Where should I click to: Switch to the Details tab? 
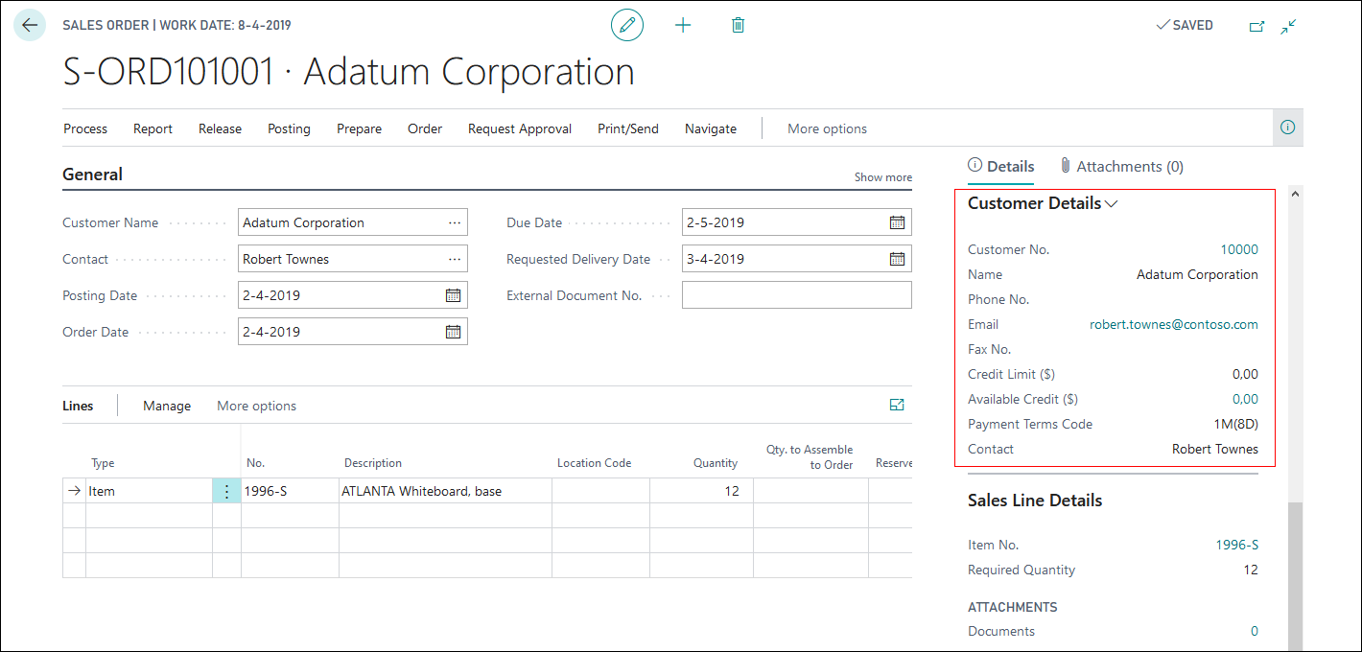pyautogui.click(x=1001, y=166)
